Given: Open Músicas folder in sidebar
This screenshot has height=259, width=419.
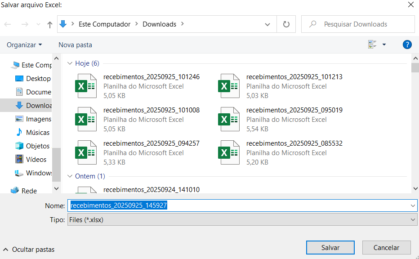Looking at the screenshot, I should pyautogui.click(x=37, y=133).
